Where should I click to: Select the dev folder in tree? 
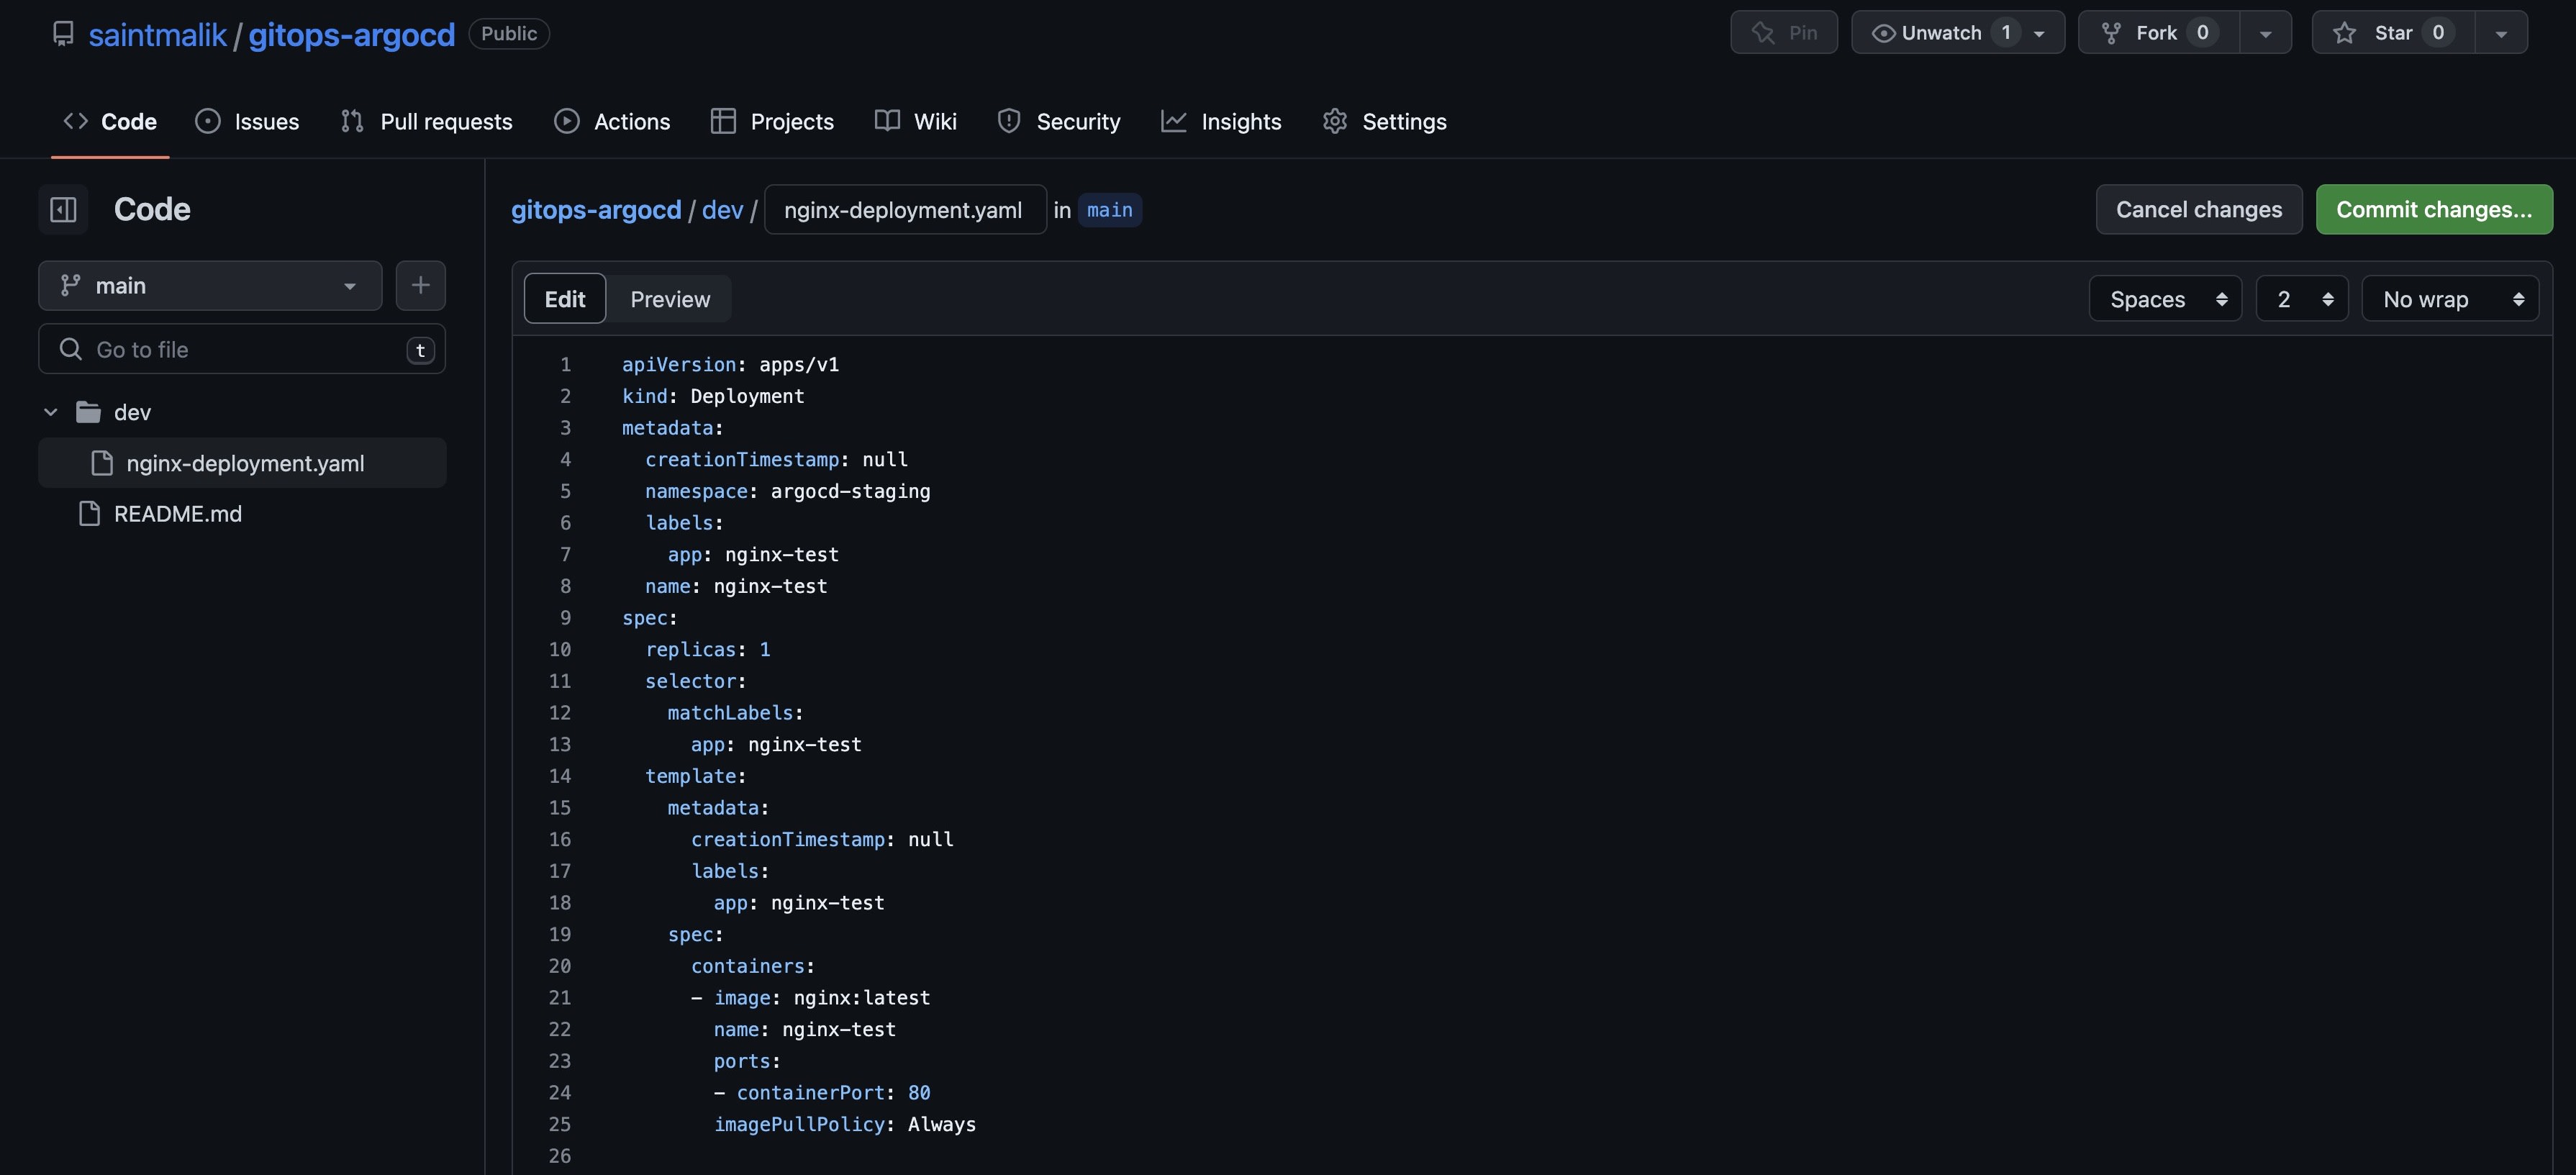tap(132, 412)
